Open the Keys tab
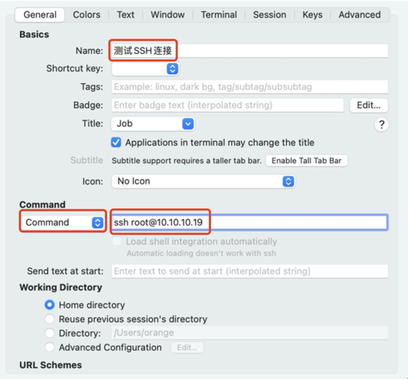This screenshot has height=379, width=408. [x=312, y=15]
